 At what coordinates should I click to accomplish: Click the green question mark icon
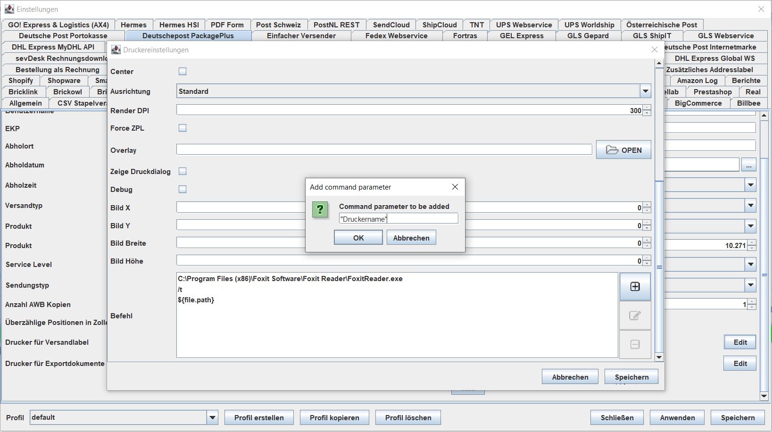click(320, 209)
